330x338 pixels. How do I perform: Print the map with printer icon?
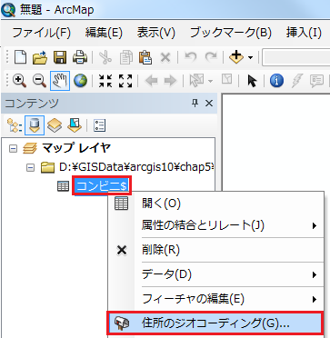pos(80,56)
